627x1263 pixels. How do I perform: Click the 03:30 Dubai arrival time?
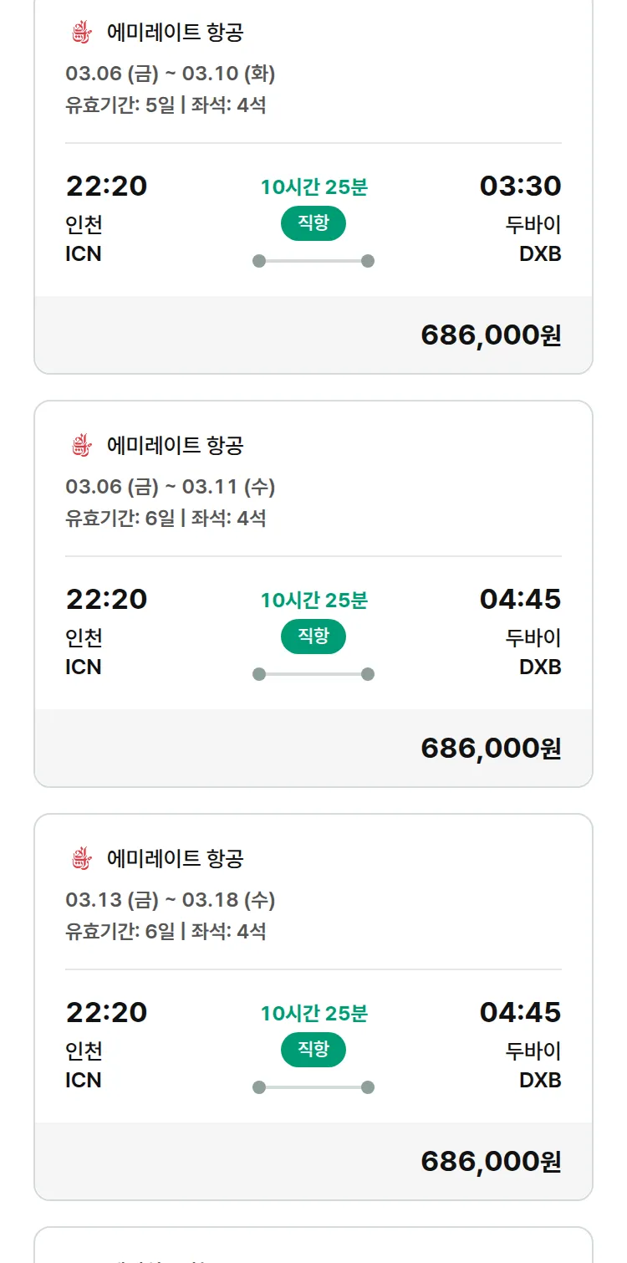point(520,186)
